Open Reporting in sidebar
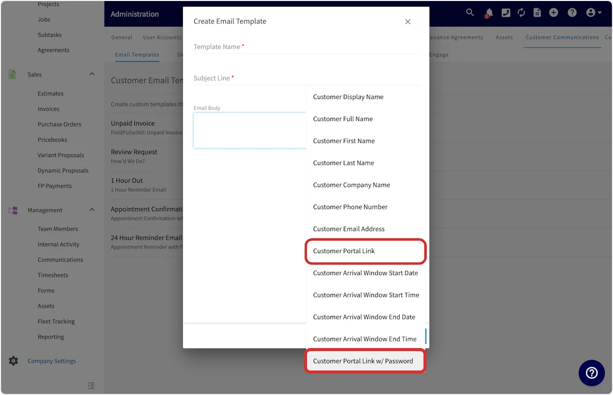The image size is (613, 395). pyautogui.click(x=51, y=336)
